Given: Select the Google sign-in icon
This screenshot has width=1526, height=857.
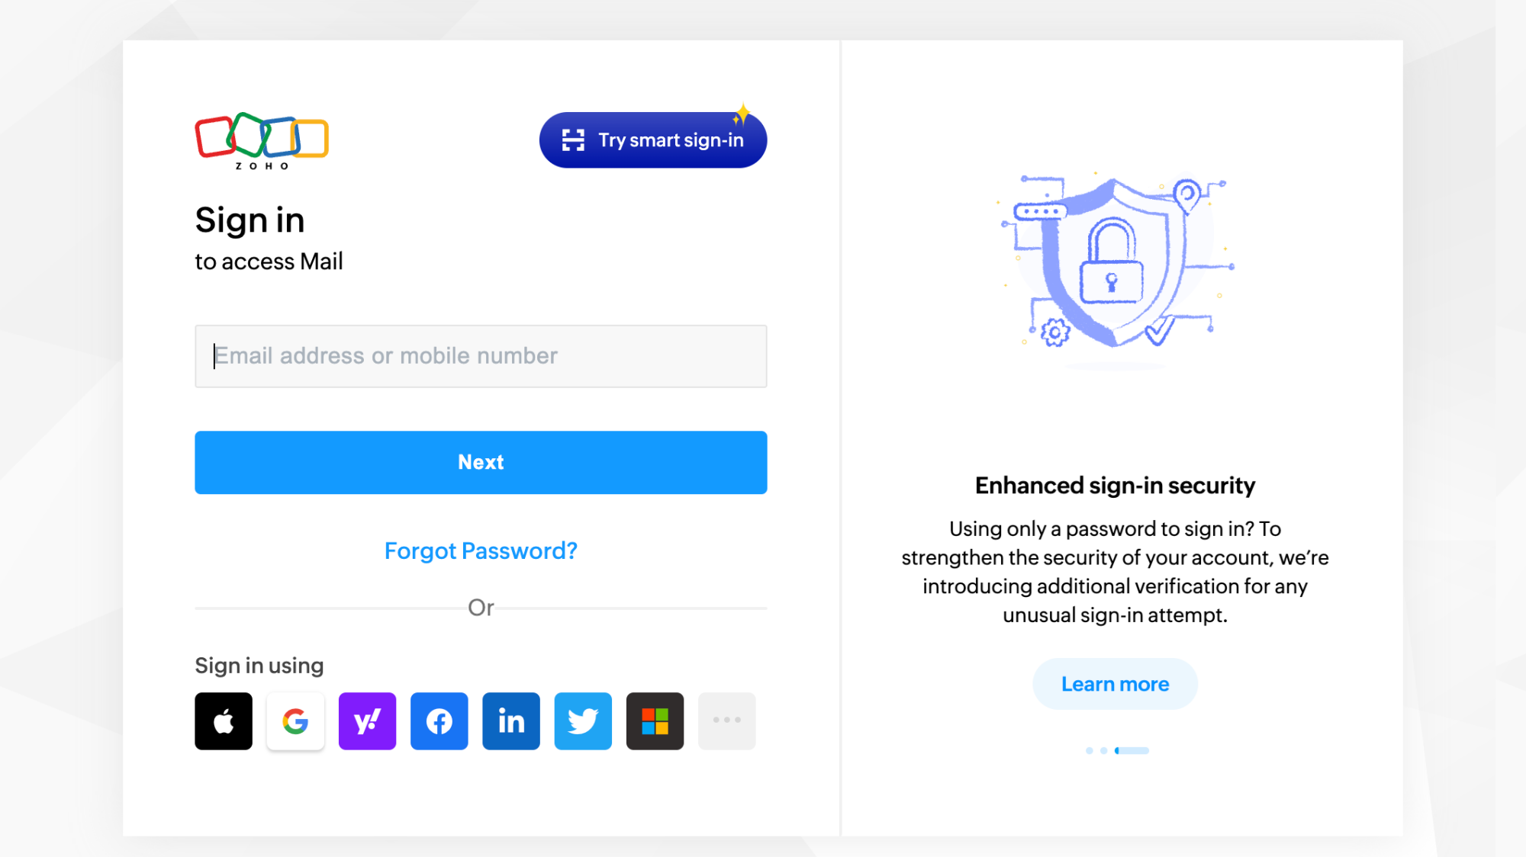Looking at the screenshot, I should pos(295,721).
